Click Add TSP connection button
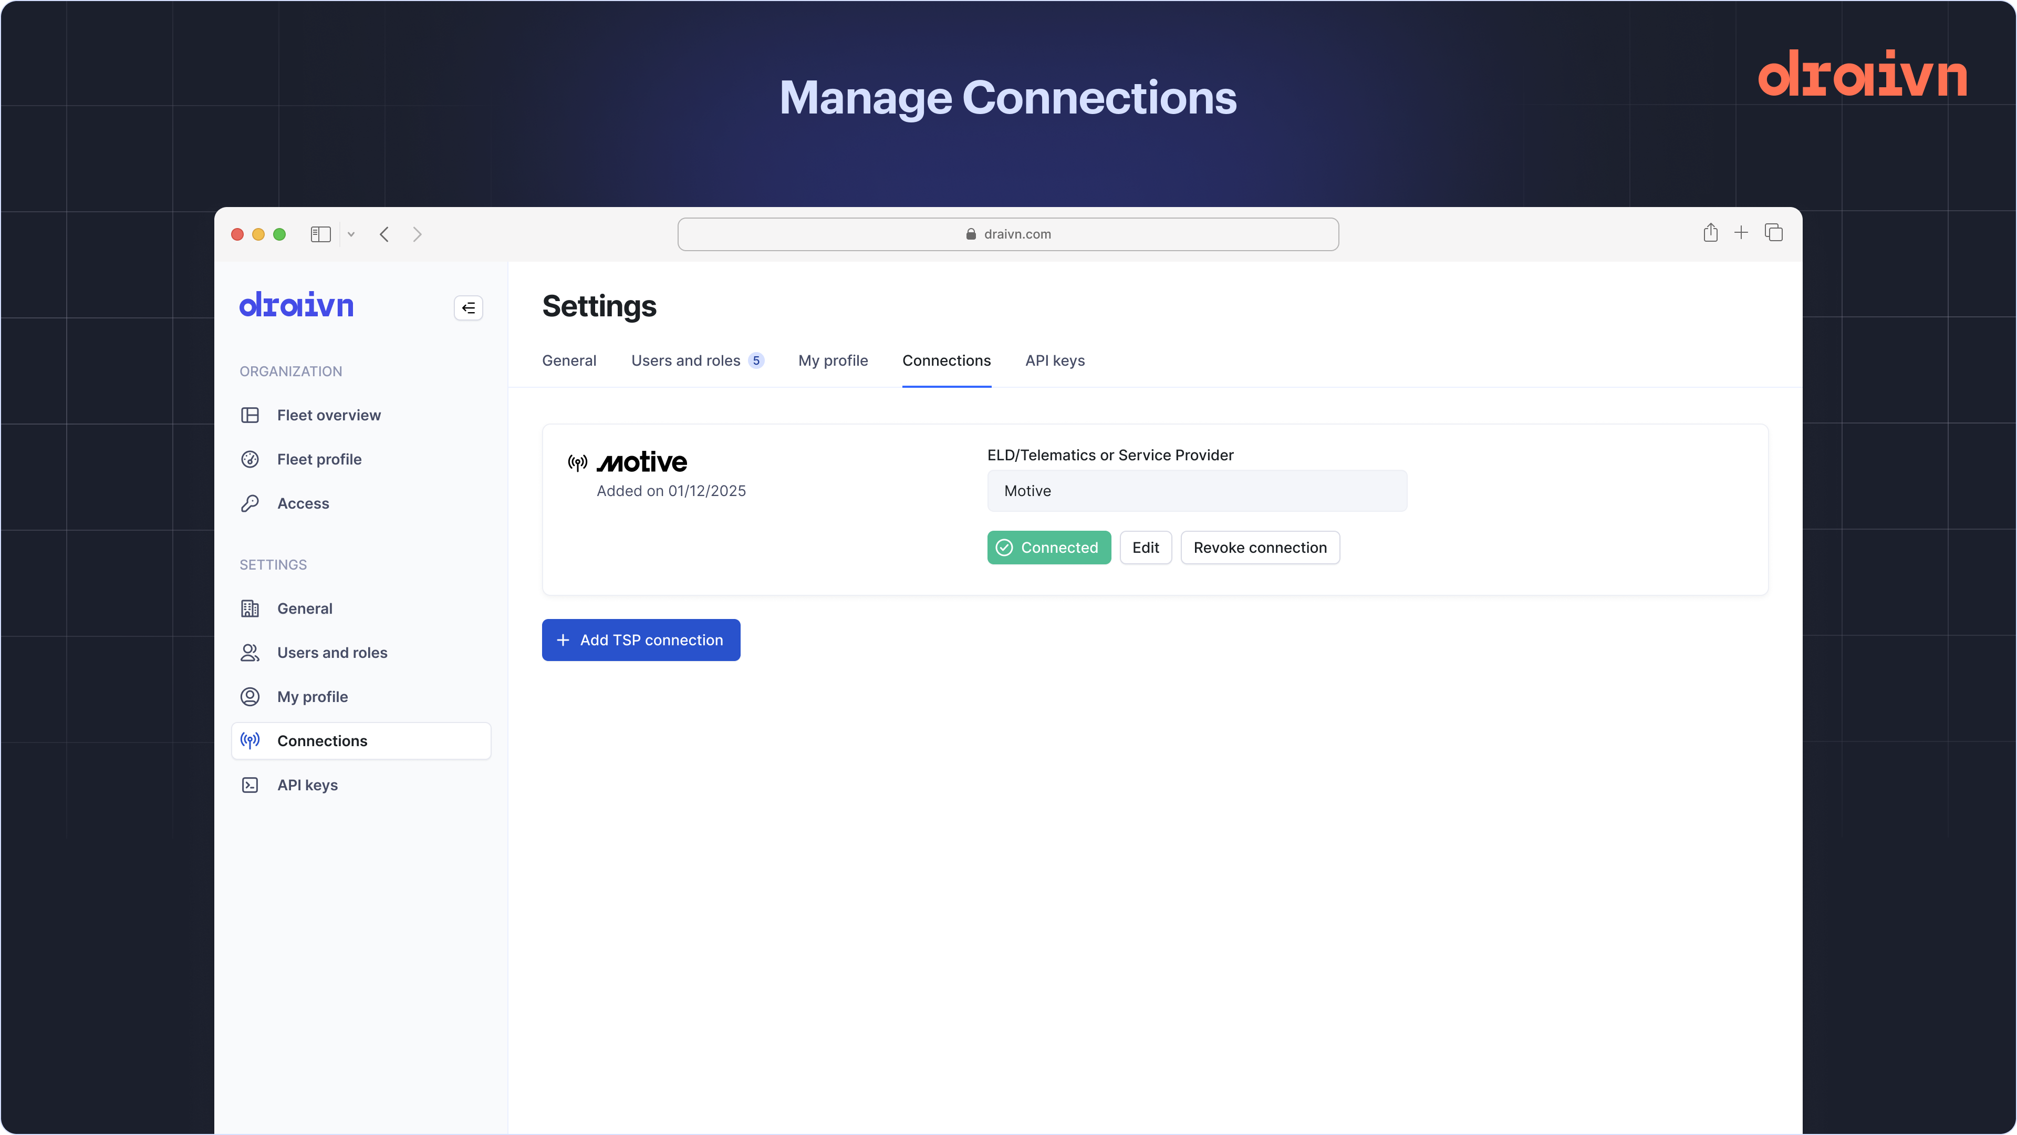 (x=640, y=640)
